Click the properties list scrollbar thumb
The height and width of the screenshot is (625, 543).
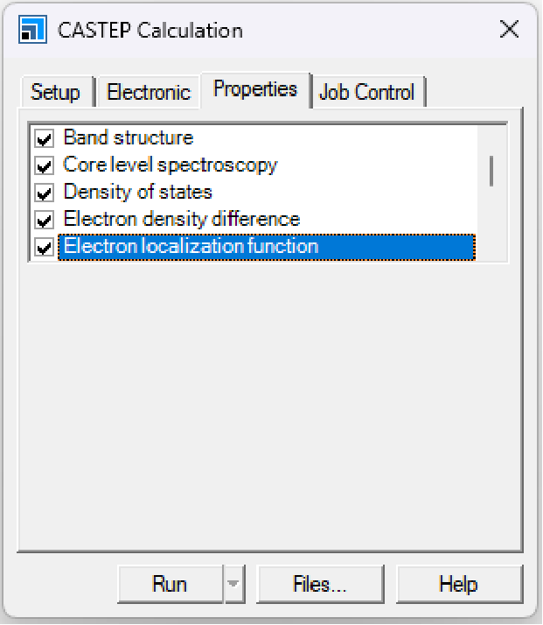(x=491, y=170)
